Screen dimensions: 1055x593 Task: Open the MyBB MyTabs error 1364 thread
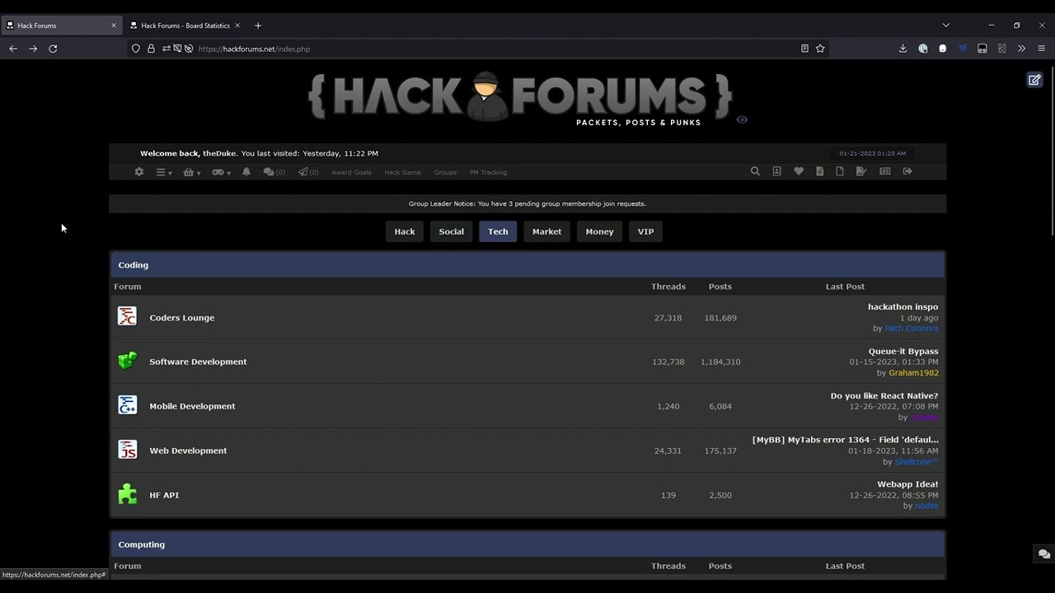[x=846, y=440]
